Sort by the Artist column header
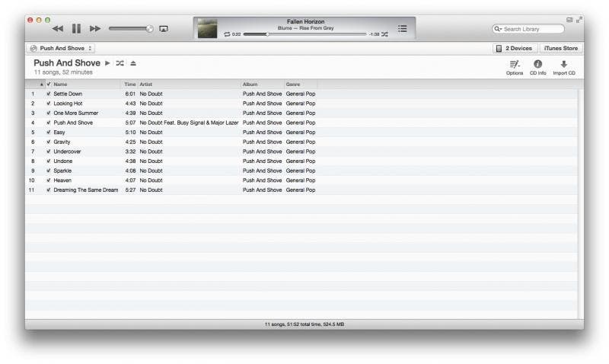The width and height of the screenshot is (609, 364). coord(189,85)
